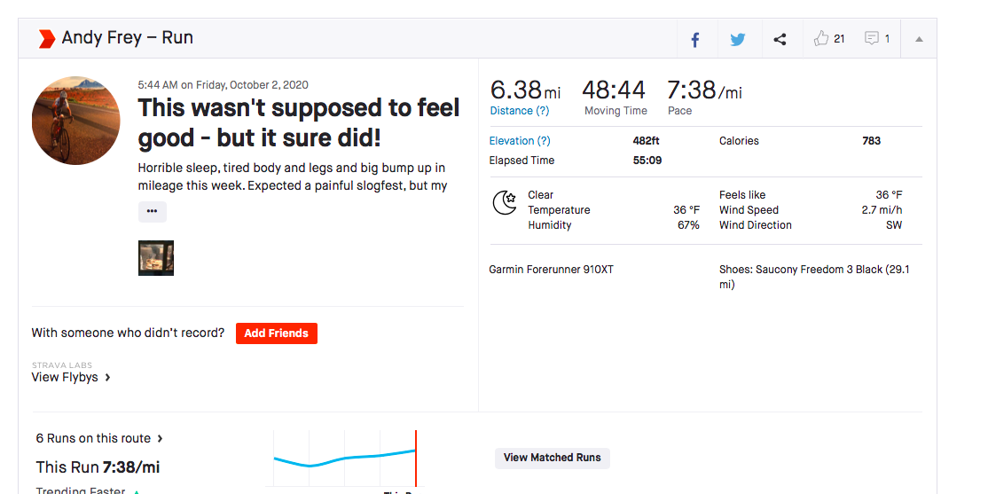The image size is (988, 494).
Task: Expand 6 Runs on this route
Action: [99, 438]
